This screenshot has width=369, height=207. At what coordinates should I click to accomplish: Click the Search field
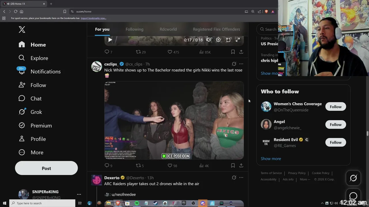coord(268,29)
